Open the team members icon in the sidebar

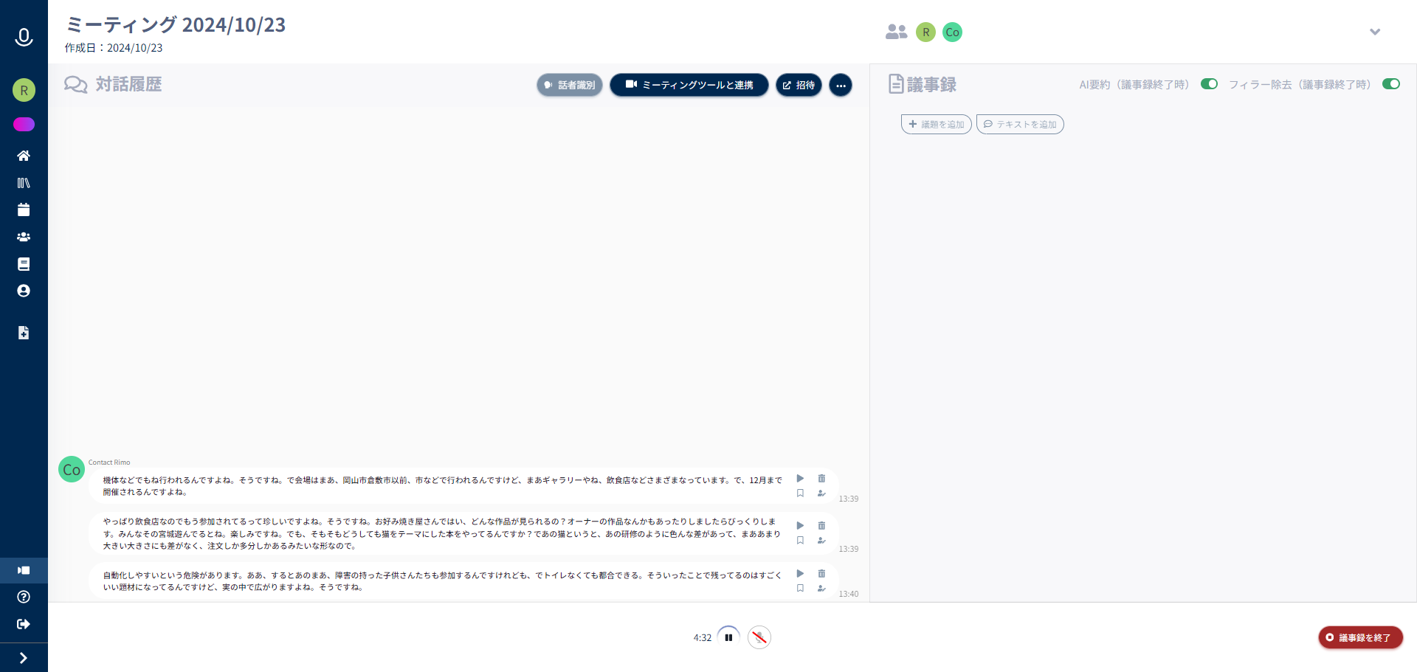point(24,237)
